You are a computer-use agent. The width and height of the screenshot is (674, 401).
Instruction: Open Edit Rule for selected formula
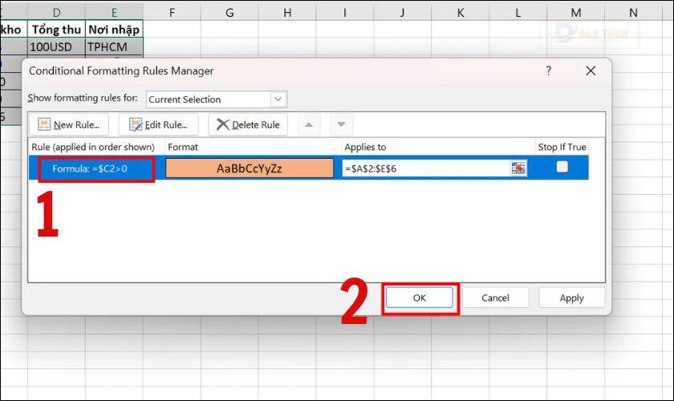(x=158, y=124)
